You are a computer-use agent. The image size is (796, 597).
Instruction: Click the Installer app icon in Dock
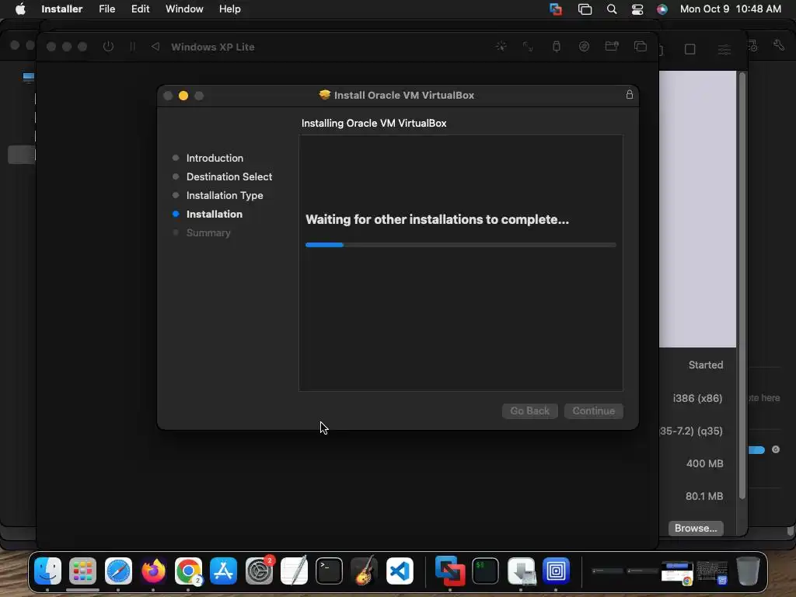521,571
